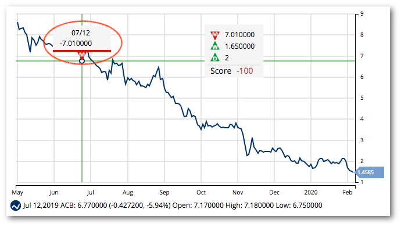Click the red monthly M triangle in legend
Viewport: 401px width, 227px height.
pos(215,35)
